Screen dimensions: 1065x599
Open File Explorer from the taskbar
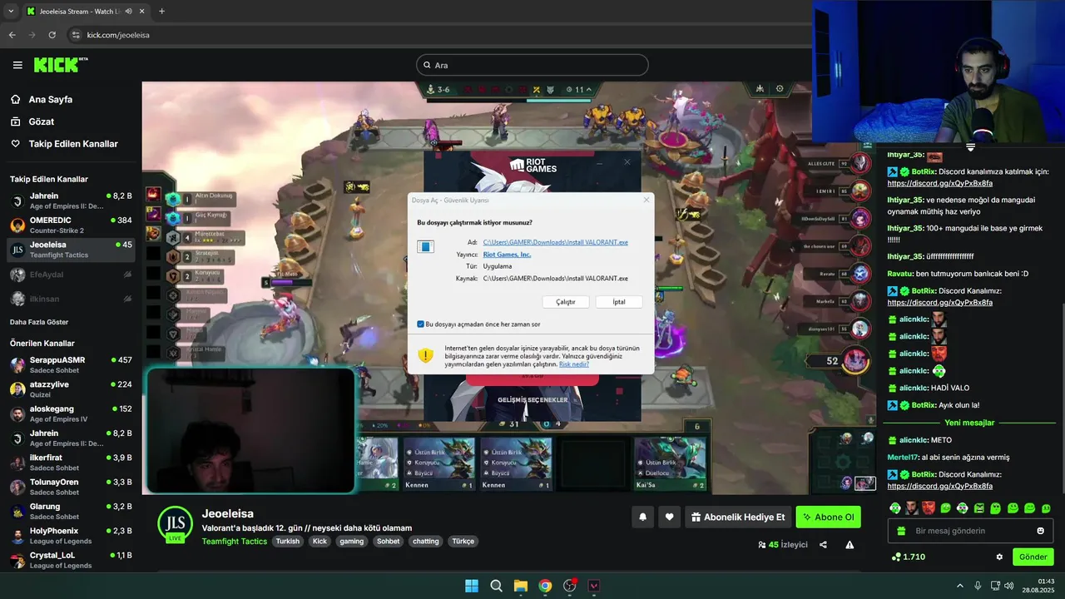point(521,586)
